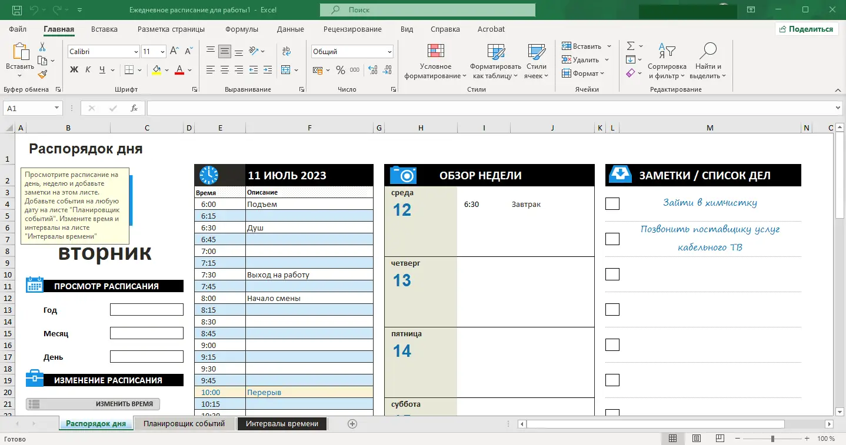Collapse the ribbon with the chevron arrow

(x=838, y=89)
